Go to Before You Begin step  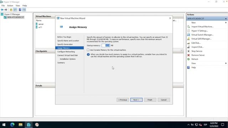tap(64, 37)
